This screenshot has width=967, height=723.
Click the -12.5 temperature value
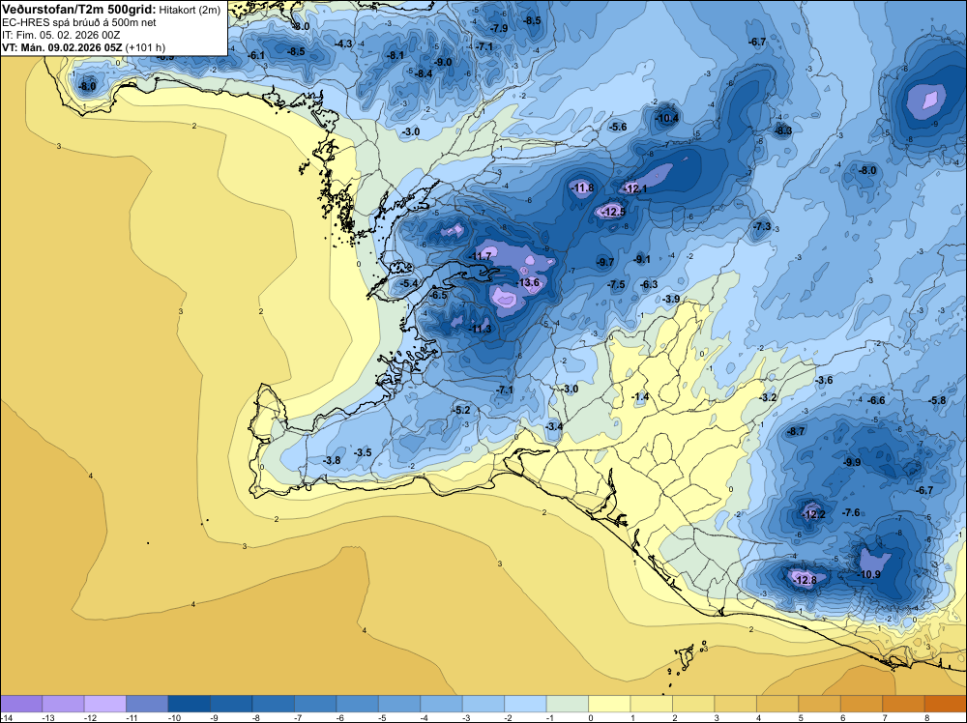[614, 212]
